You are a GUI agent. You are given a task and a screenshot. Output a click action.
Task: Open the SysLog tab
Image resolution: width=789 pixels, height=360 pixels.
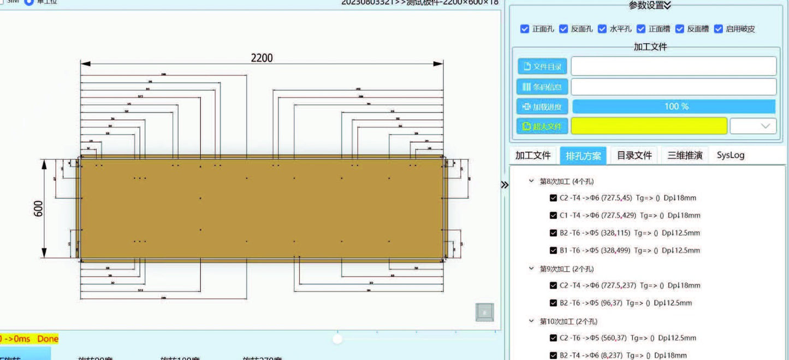(730, 155)
